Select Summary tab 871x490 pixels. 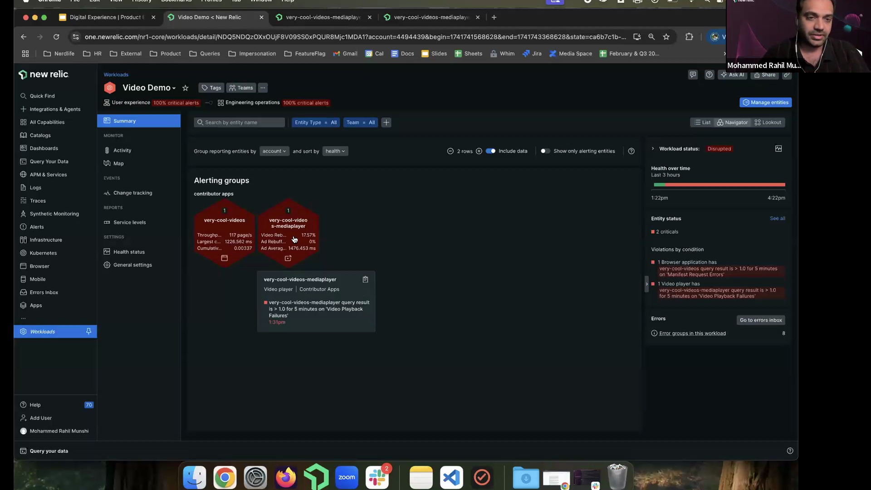click(139, 121)
